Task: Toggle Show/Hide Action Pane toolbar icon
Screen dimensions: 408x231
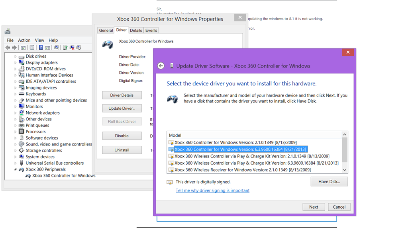Action: coord(47,47)
